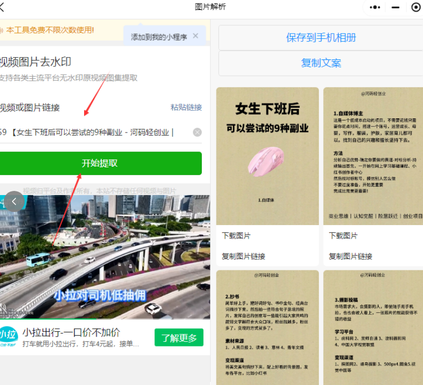
Task: Click the 小拉 highway ad video
Action: (x=105, y=258)
